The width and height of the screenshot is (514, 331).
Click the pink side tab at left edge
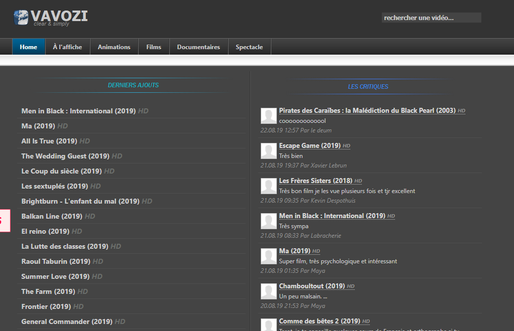tap(5, 221)
